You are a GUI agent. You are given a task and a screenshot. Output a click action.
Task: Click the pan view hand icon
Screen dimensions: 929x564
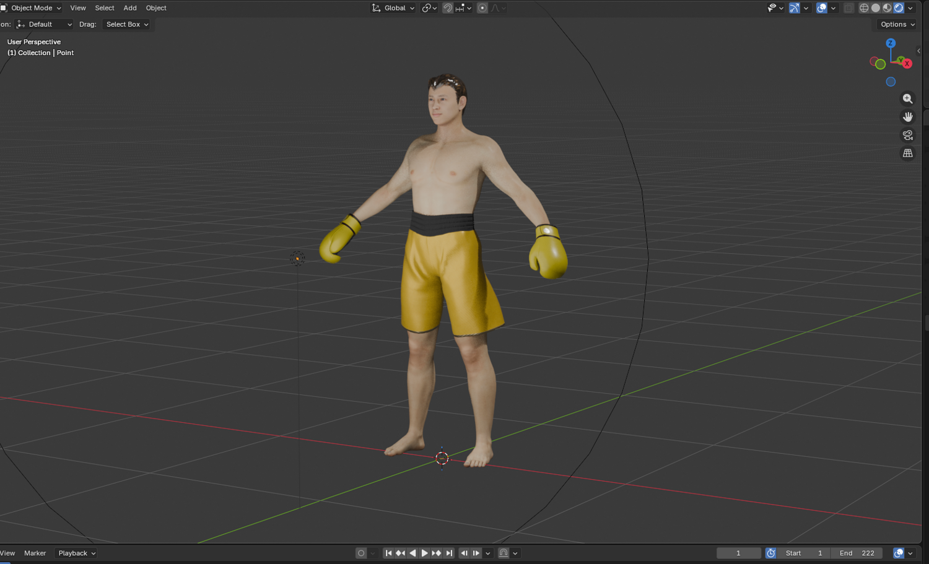[907, 117]
